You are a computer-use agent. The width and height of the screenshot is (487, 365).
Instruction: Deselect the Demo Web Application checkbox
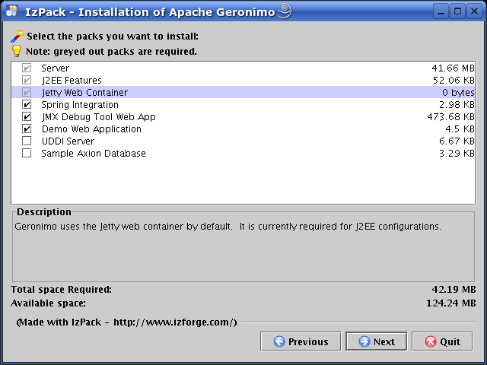tap(27, 129)
